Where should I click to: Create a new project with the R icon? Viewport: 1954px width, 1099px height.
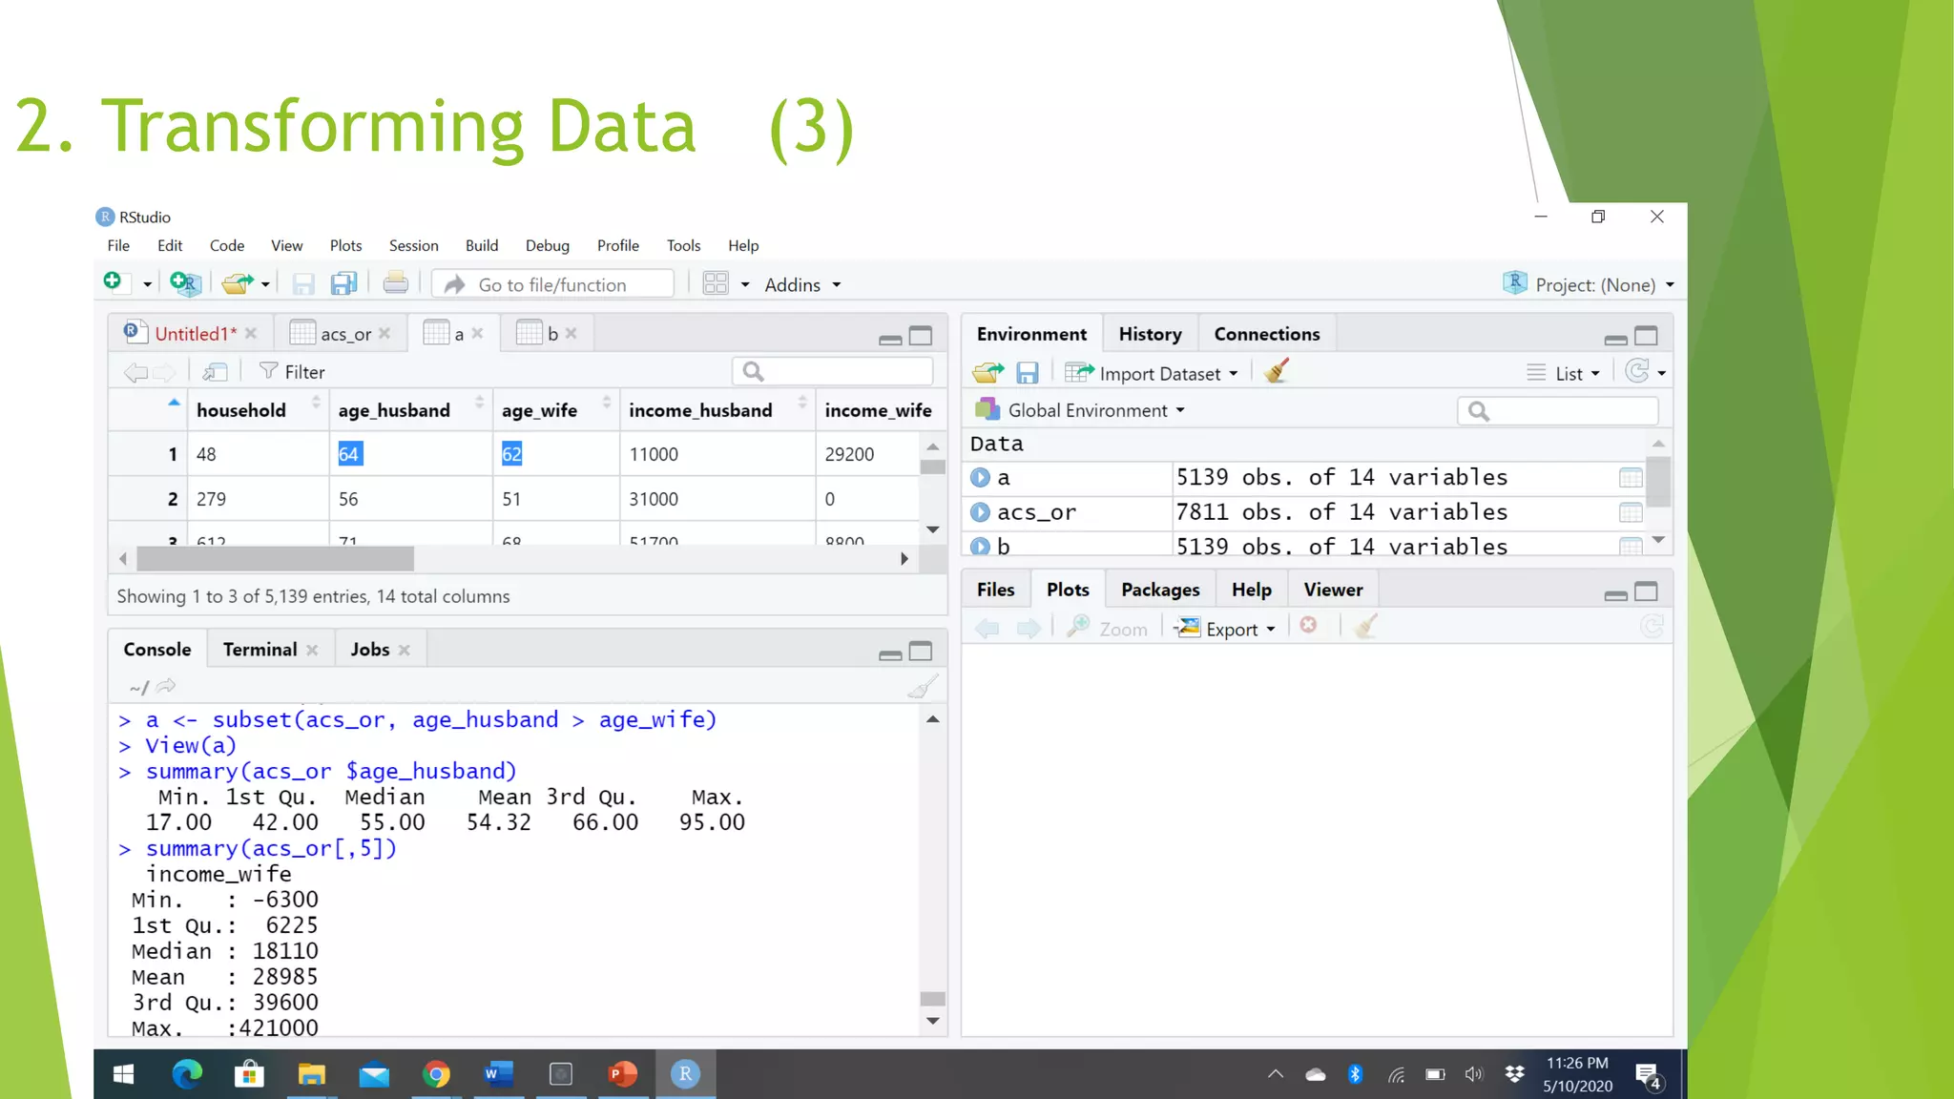pyautogui.click(x=185, y=282)
